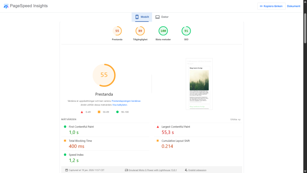The width and height of the screenshot is (307, 173).
Task: Click the green dot beside First Contentful Paint
Action: [x=65, y=127]
